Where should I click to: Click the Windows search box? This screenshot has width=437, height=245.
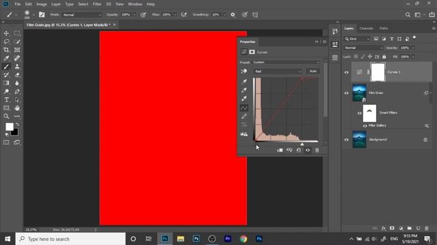[x=71, y=239]
